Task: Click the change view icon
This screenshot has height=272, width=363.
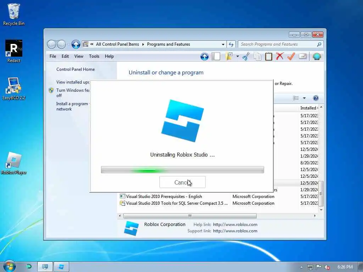Action: [296, 98]
